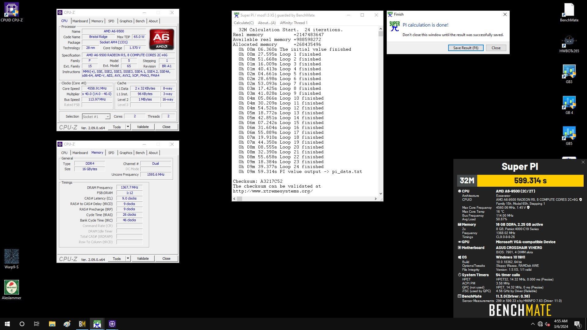Image resolution: width=587 pixels, height=330 pixels.
Task: Switch to BenchMate BM taskbar icon
Action: [x=82, y=324]
